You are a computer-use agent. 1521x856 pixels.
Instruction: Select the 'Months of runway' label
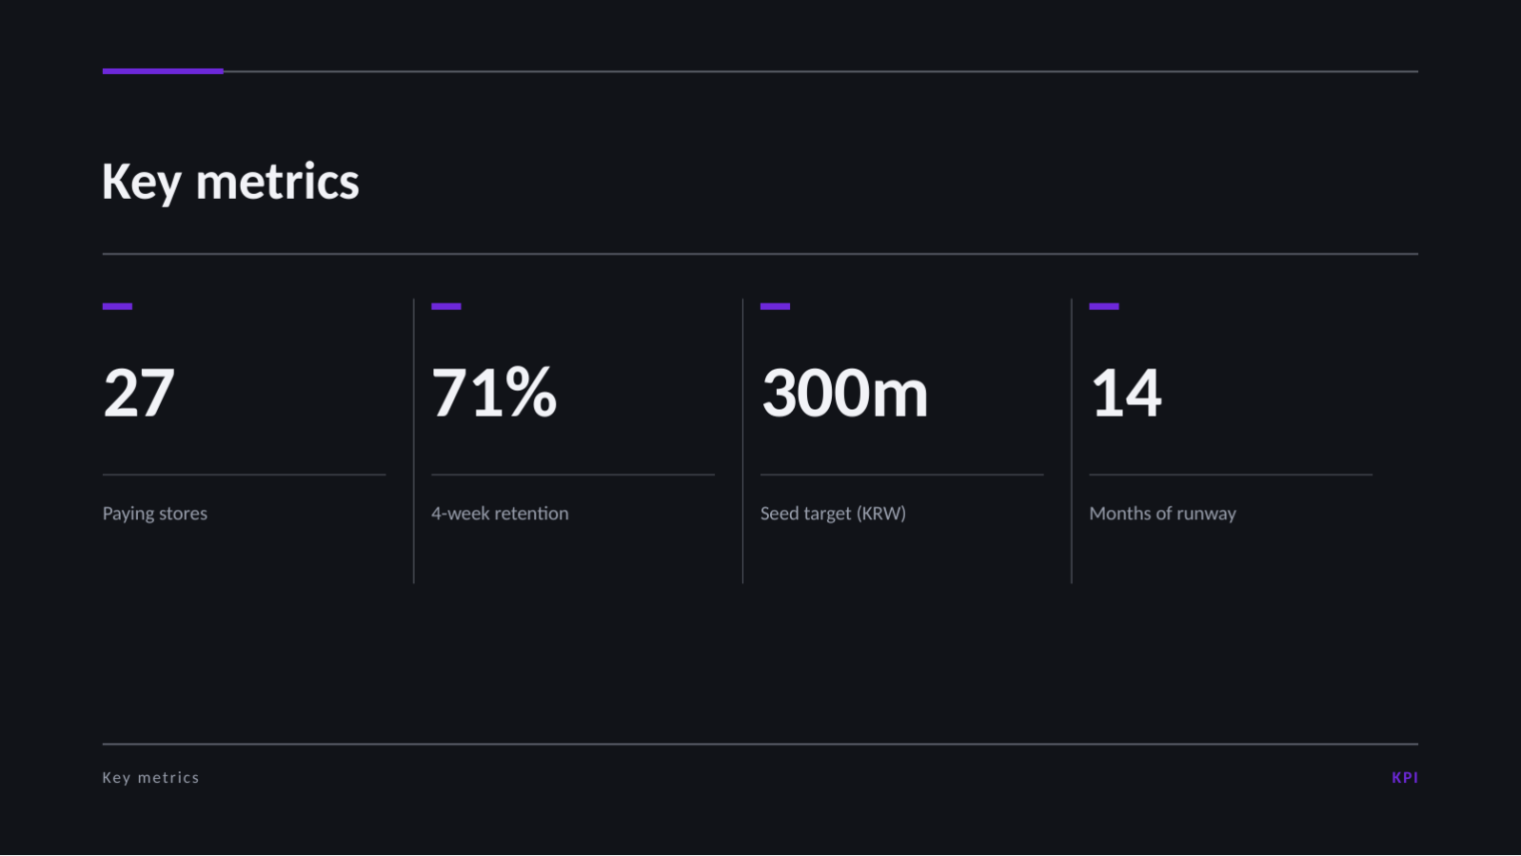[x=1162, y=514]
